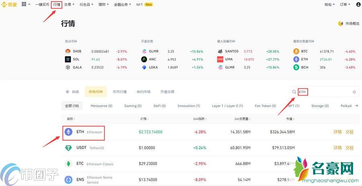
Task: Click the star icon of 自选 favorites
Action: click(67, 92)
